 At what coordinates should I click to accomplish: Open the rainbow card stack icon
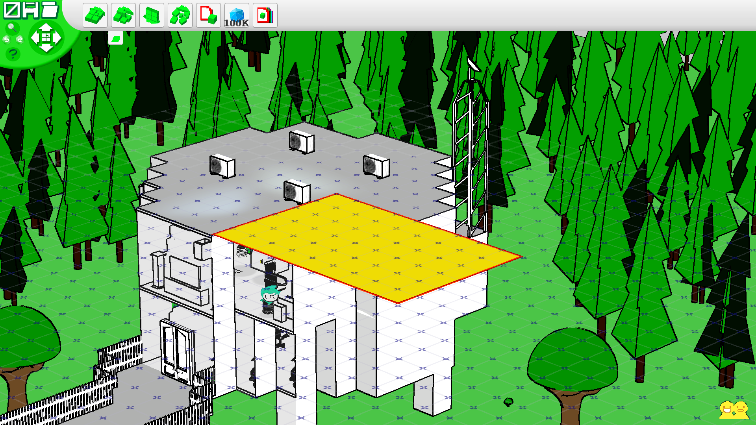tap(265, 16)
